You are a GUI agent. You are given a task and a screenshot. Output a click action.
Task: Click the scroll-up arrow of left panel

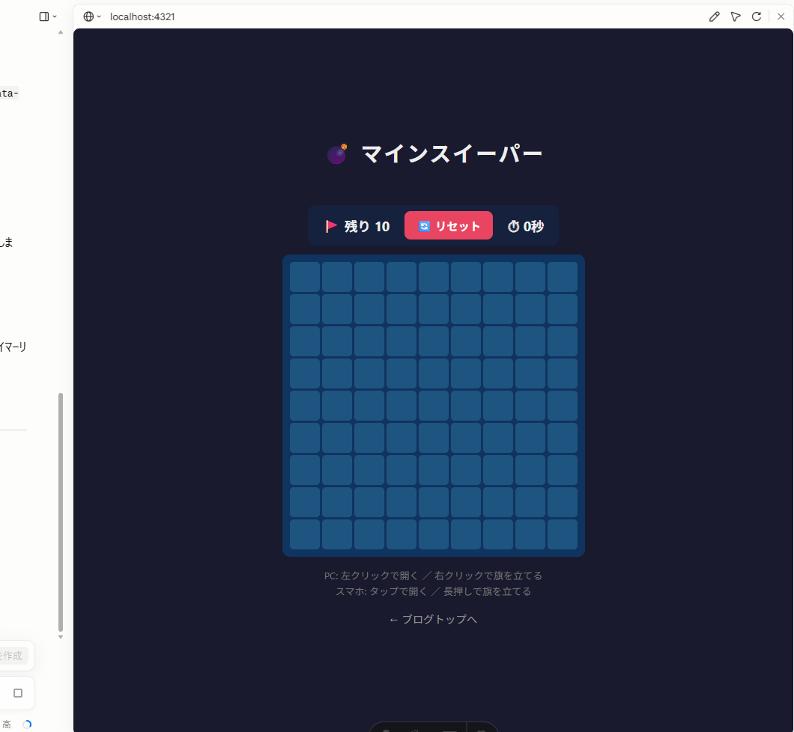(61, 32)
